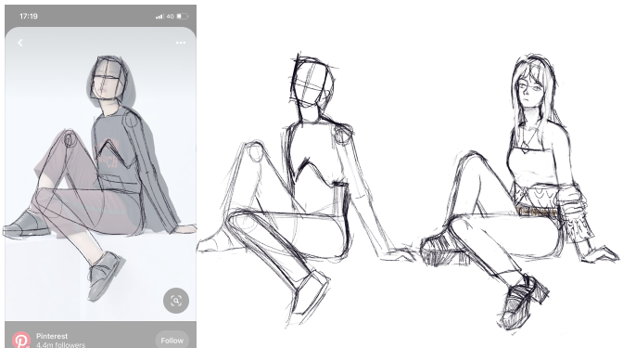Viewport: 636px width, 348px height.
Task: Click the 17:19 clock in status bar
Action: click(x=29, y=17)
